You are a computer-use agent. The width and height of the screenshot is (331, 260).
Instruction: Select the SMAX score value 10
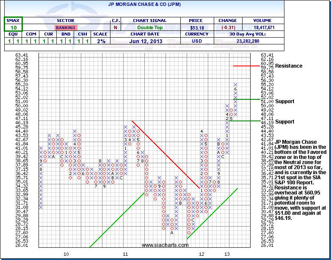(x=13, y=27)
